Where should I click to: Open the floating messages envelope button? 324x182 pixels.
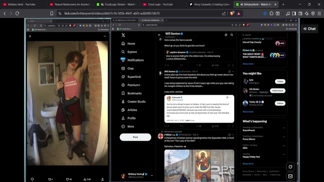point(290,176)
